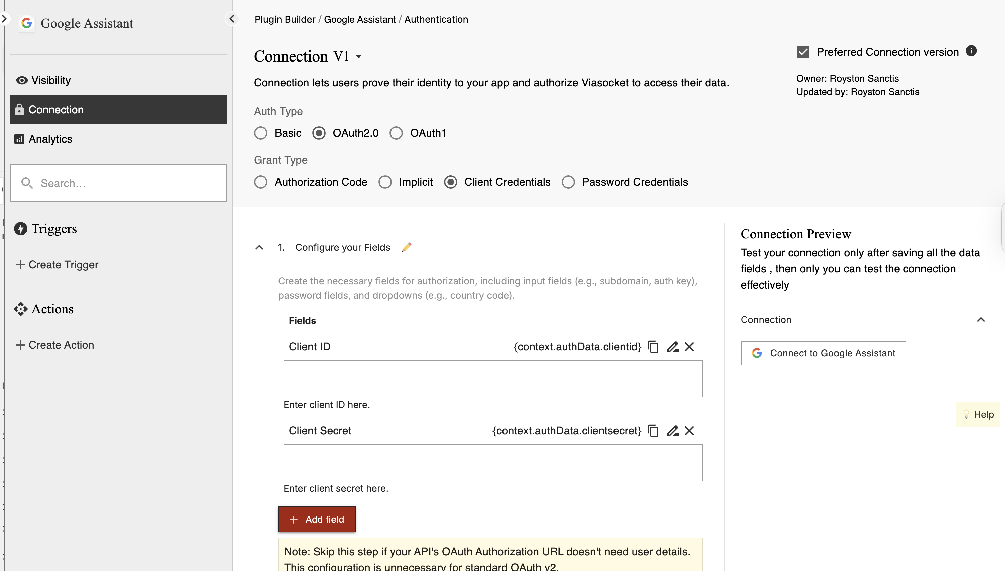Click the Connection Preview heading
The height and width of the screenshot is (571, 1005).
click(x=796, y=234)
